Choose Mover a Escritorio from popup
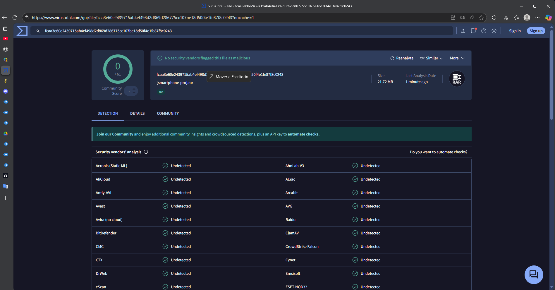555x290 pixels. click(x=229, y=77)
